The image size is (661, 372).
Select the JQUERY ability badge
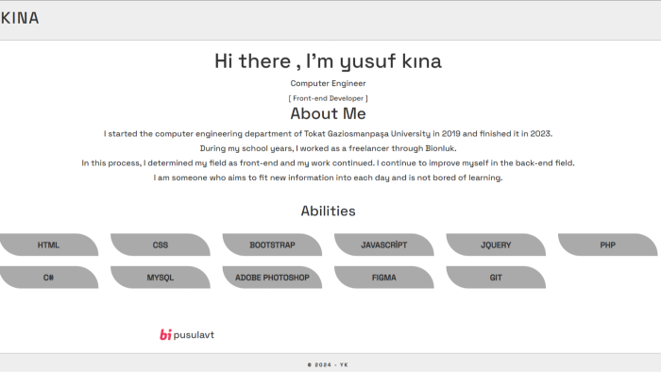(496, 245)
